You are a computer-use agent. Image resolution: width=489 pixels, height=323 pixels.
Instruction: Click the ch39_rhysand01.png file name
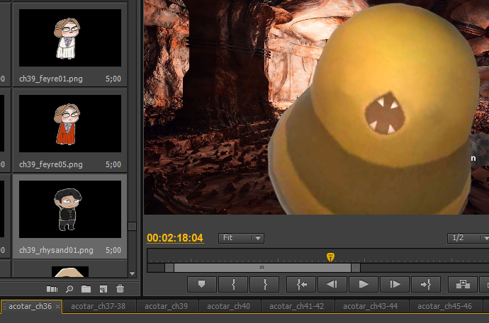click(x=56, y=250)
